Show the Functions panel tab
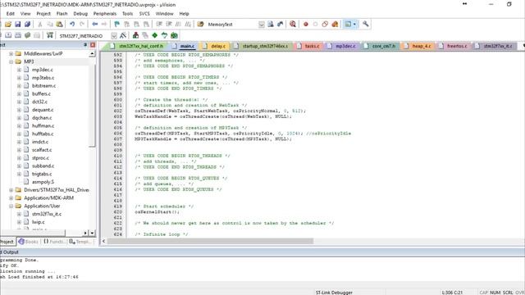This screenshot has height=295, width=525. [x=54, y=242]
